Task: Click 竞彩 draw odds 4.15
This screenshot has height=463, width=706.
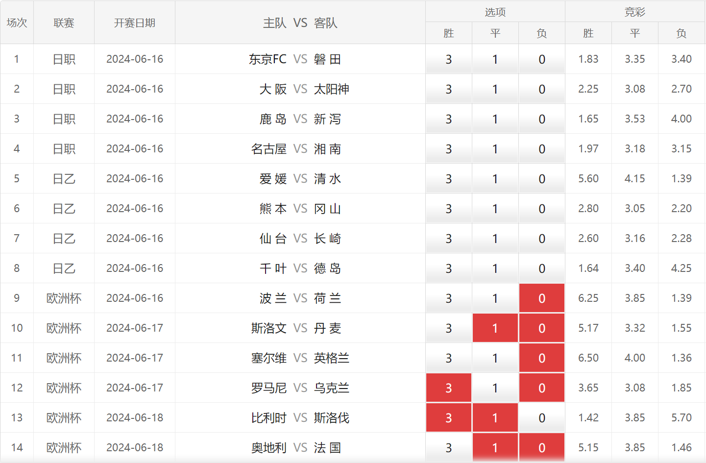Action: coord(635,179)
